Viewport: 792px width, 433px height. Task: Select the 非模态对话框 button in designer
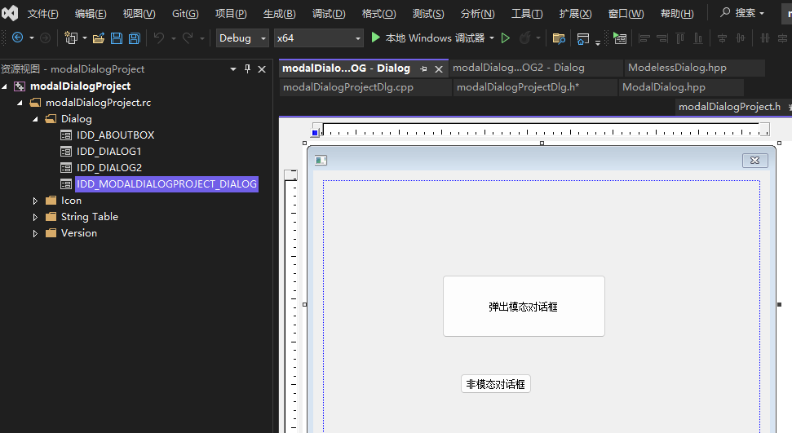coord(495,384)
